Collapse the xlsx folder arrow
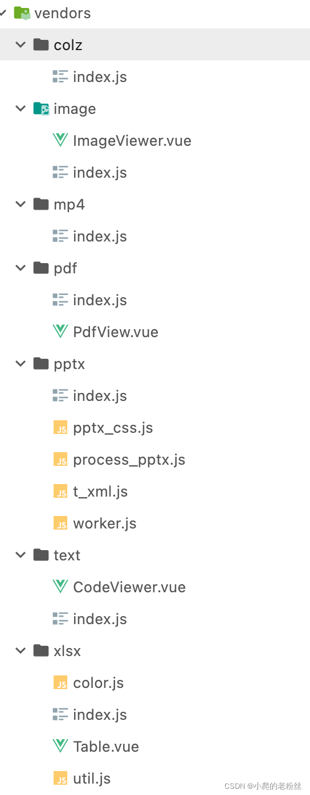 pyautogui.click(x=21, y=651)
